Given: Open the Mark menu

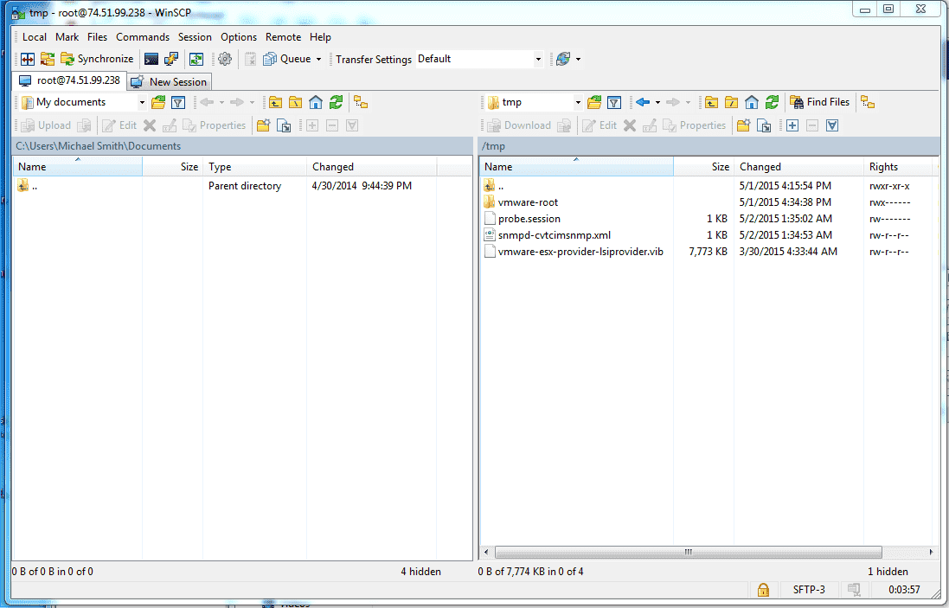Looking at the screenshot, I should point(67,37).
